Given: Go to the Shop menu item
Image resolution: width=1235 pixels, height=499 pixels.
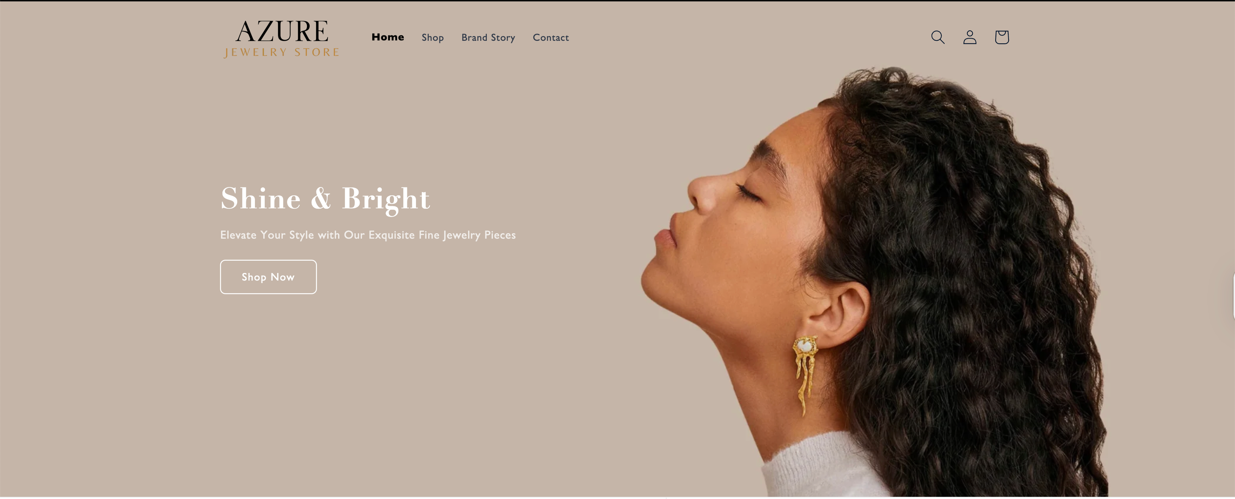Looking at the screenshot, I should [x=433, y=38].
